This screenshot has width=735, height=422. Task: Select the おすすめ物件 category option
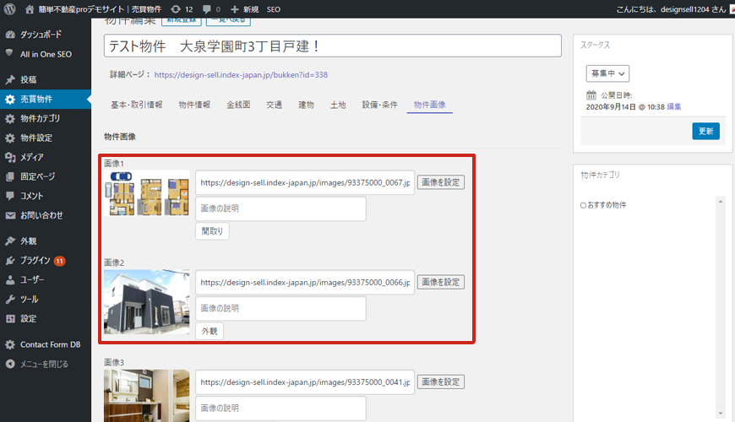(x=584, y=205)
